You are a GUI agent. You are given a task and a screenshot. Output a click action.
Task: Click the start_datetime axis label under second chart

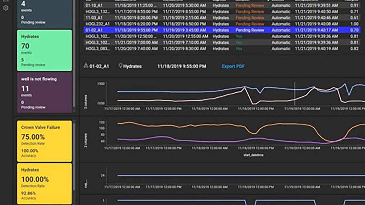point(254,155)
